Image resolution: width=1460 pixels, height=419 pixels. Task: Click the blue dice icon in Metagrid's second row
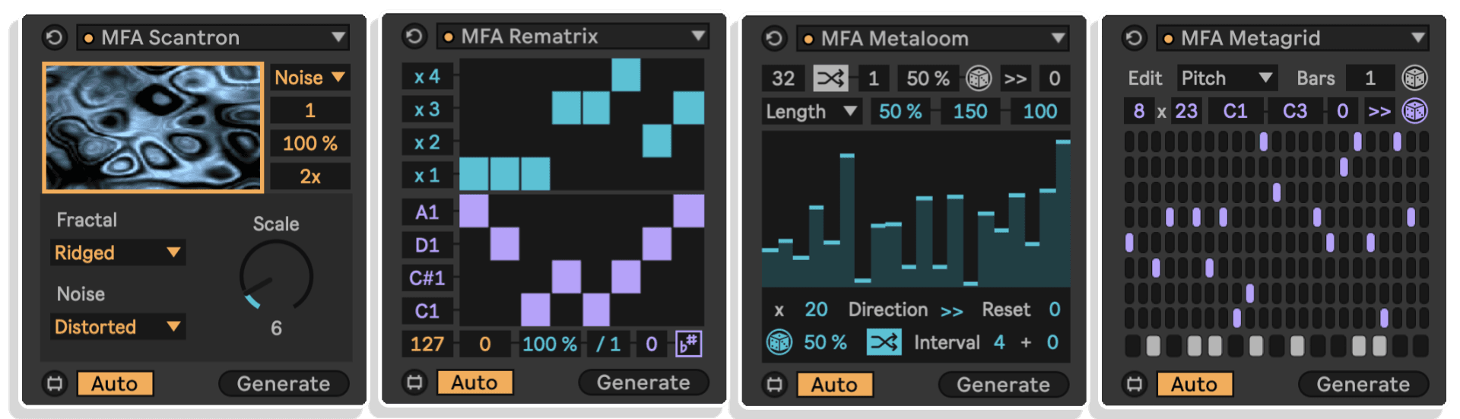(1414, 111)
